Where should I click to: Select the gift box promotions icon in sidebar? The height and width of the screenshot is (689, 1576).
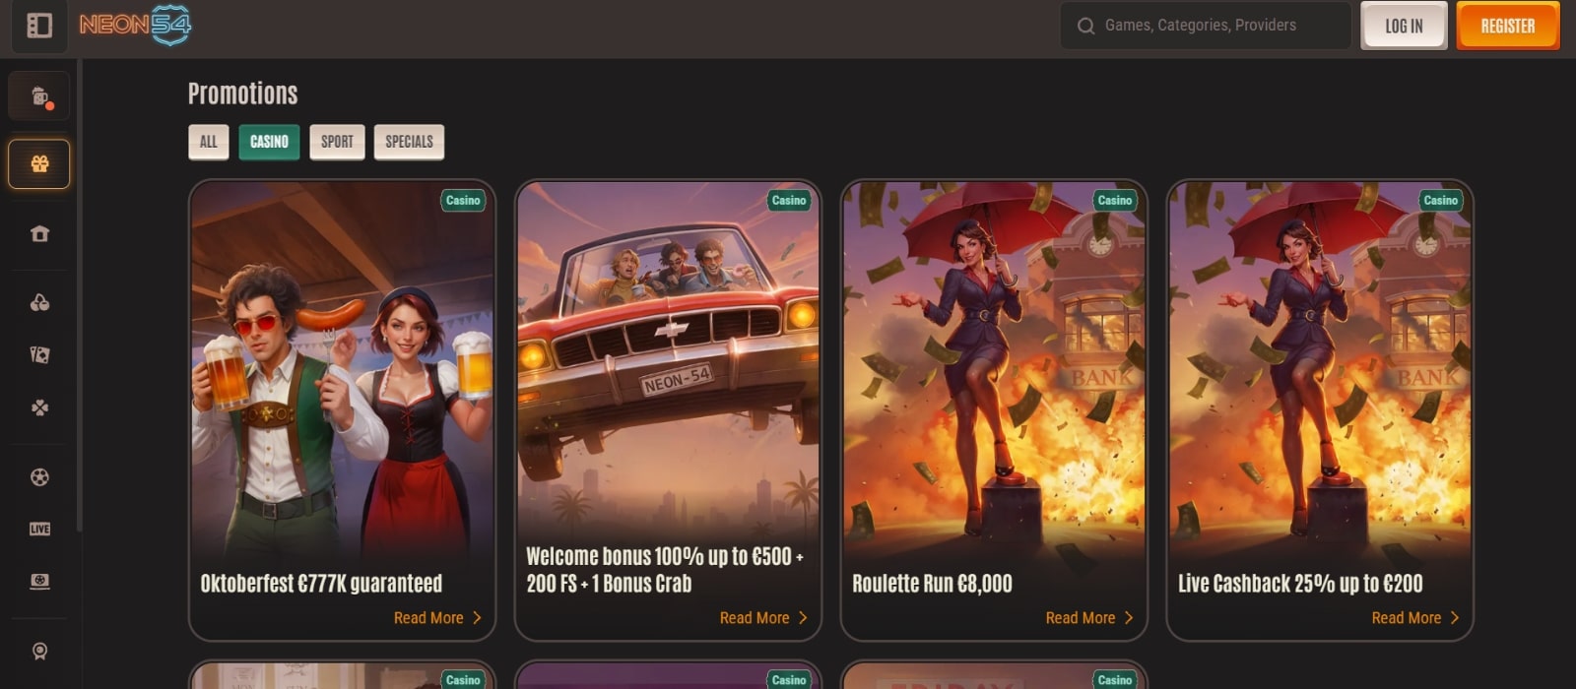tap(39, 163)
